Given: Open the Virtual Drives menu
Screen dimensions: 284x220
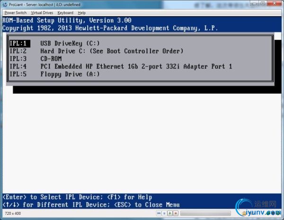Looking at the screenshot, I should [x=42, y=13].
